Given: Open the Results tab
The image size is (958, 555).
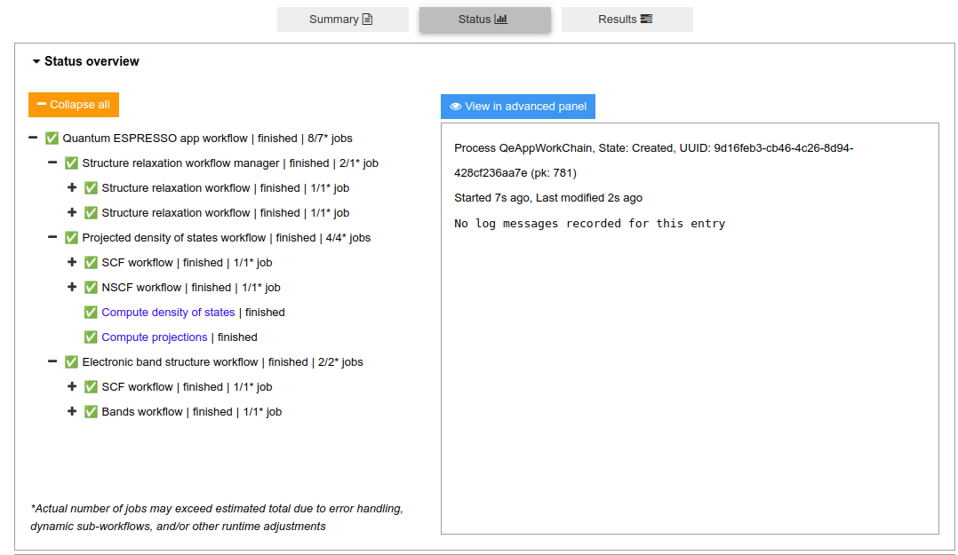Looking at the screenshot, I should pos(627,20).
